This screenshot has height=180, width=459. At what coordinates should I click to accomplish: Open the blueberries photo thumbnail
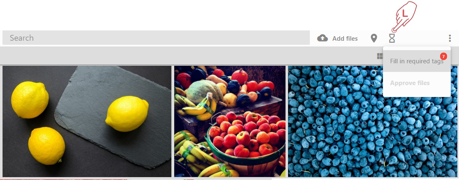pos(372,121)
